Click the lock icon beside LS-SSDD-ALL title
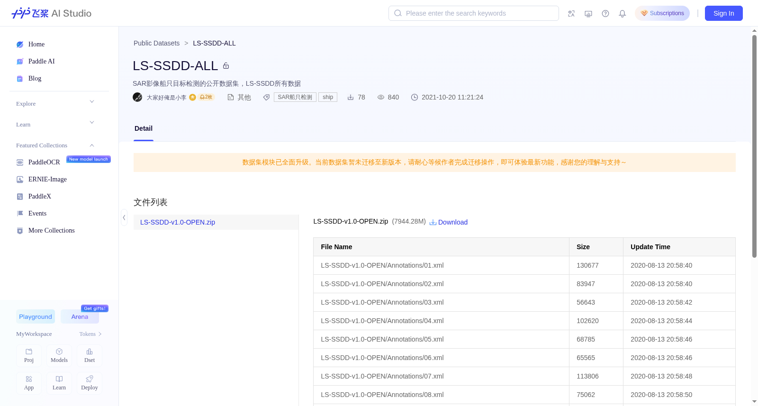758x406 pixels. (226, 66)
